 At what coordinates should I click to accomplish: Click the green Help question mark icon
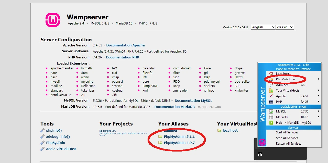point(271,123)
